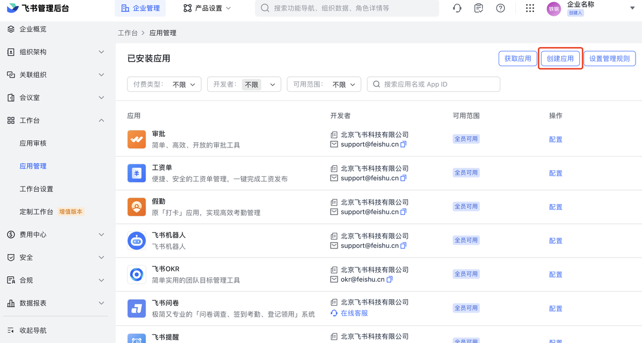
Task: Click 配置 for the 假勤 app
Action: pos(556,207)
